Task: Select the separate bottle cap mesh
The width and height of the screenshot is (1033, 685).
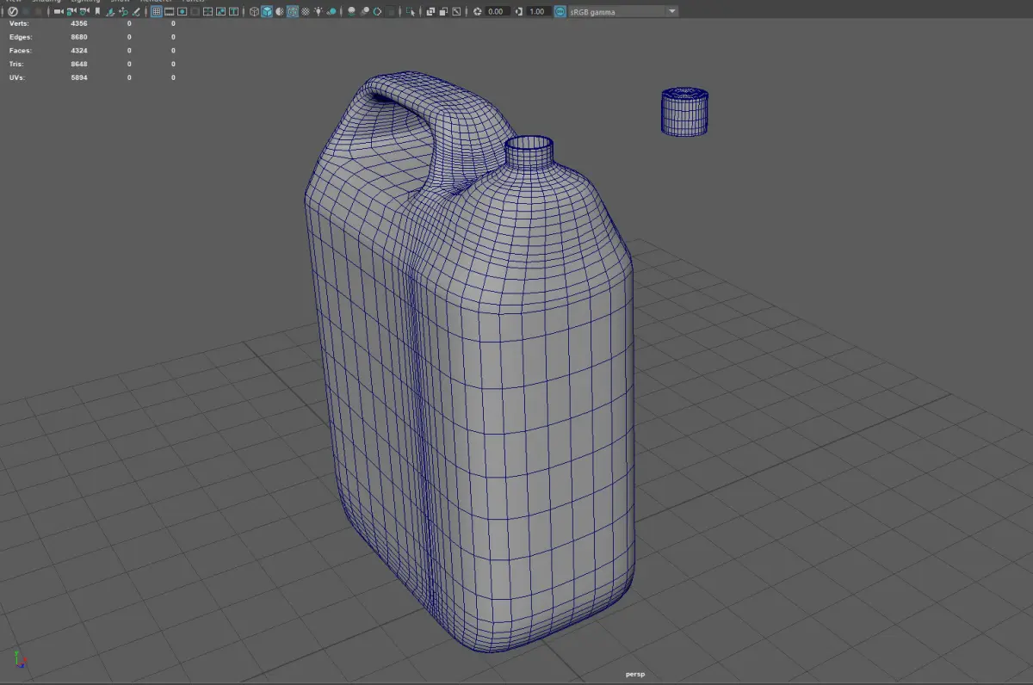Action: point(684,111)
